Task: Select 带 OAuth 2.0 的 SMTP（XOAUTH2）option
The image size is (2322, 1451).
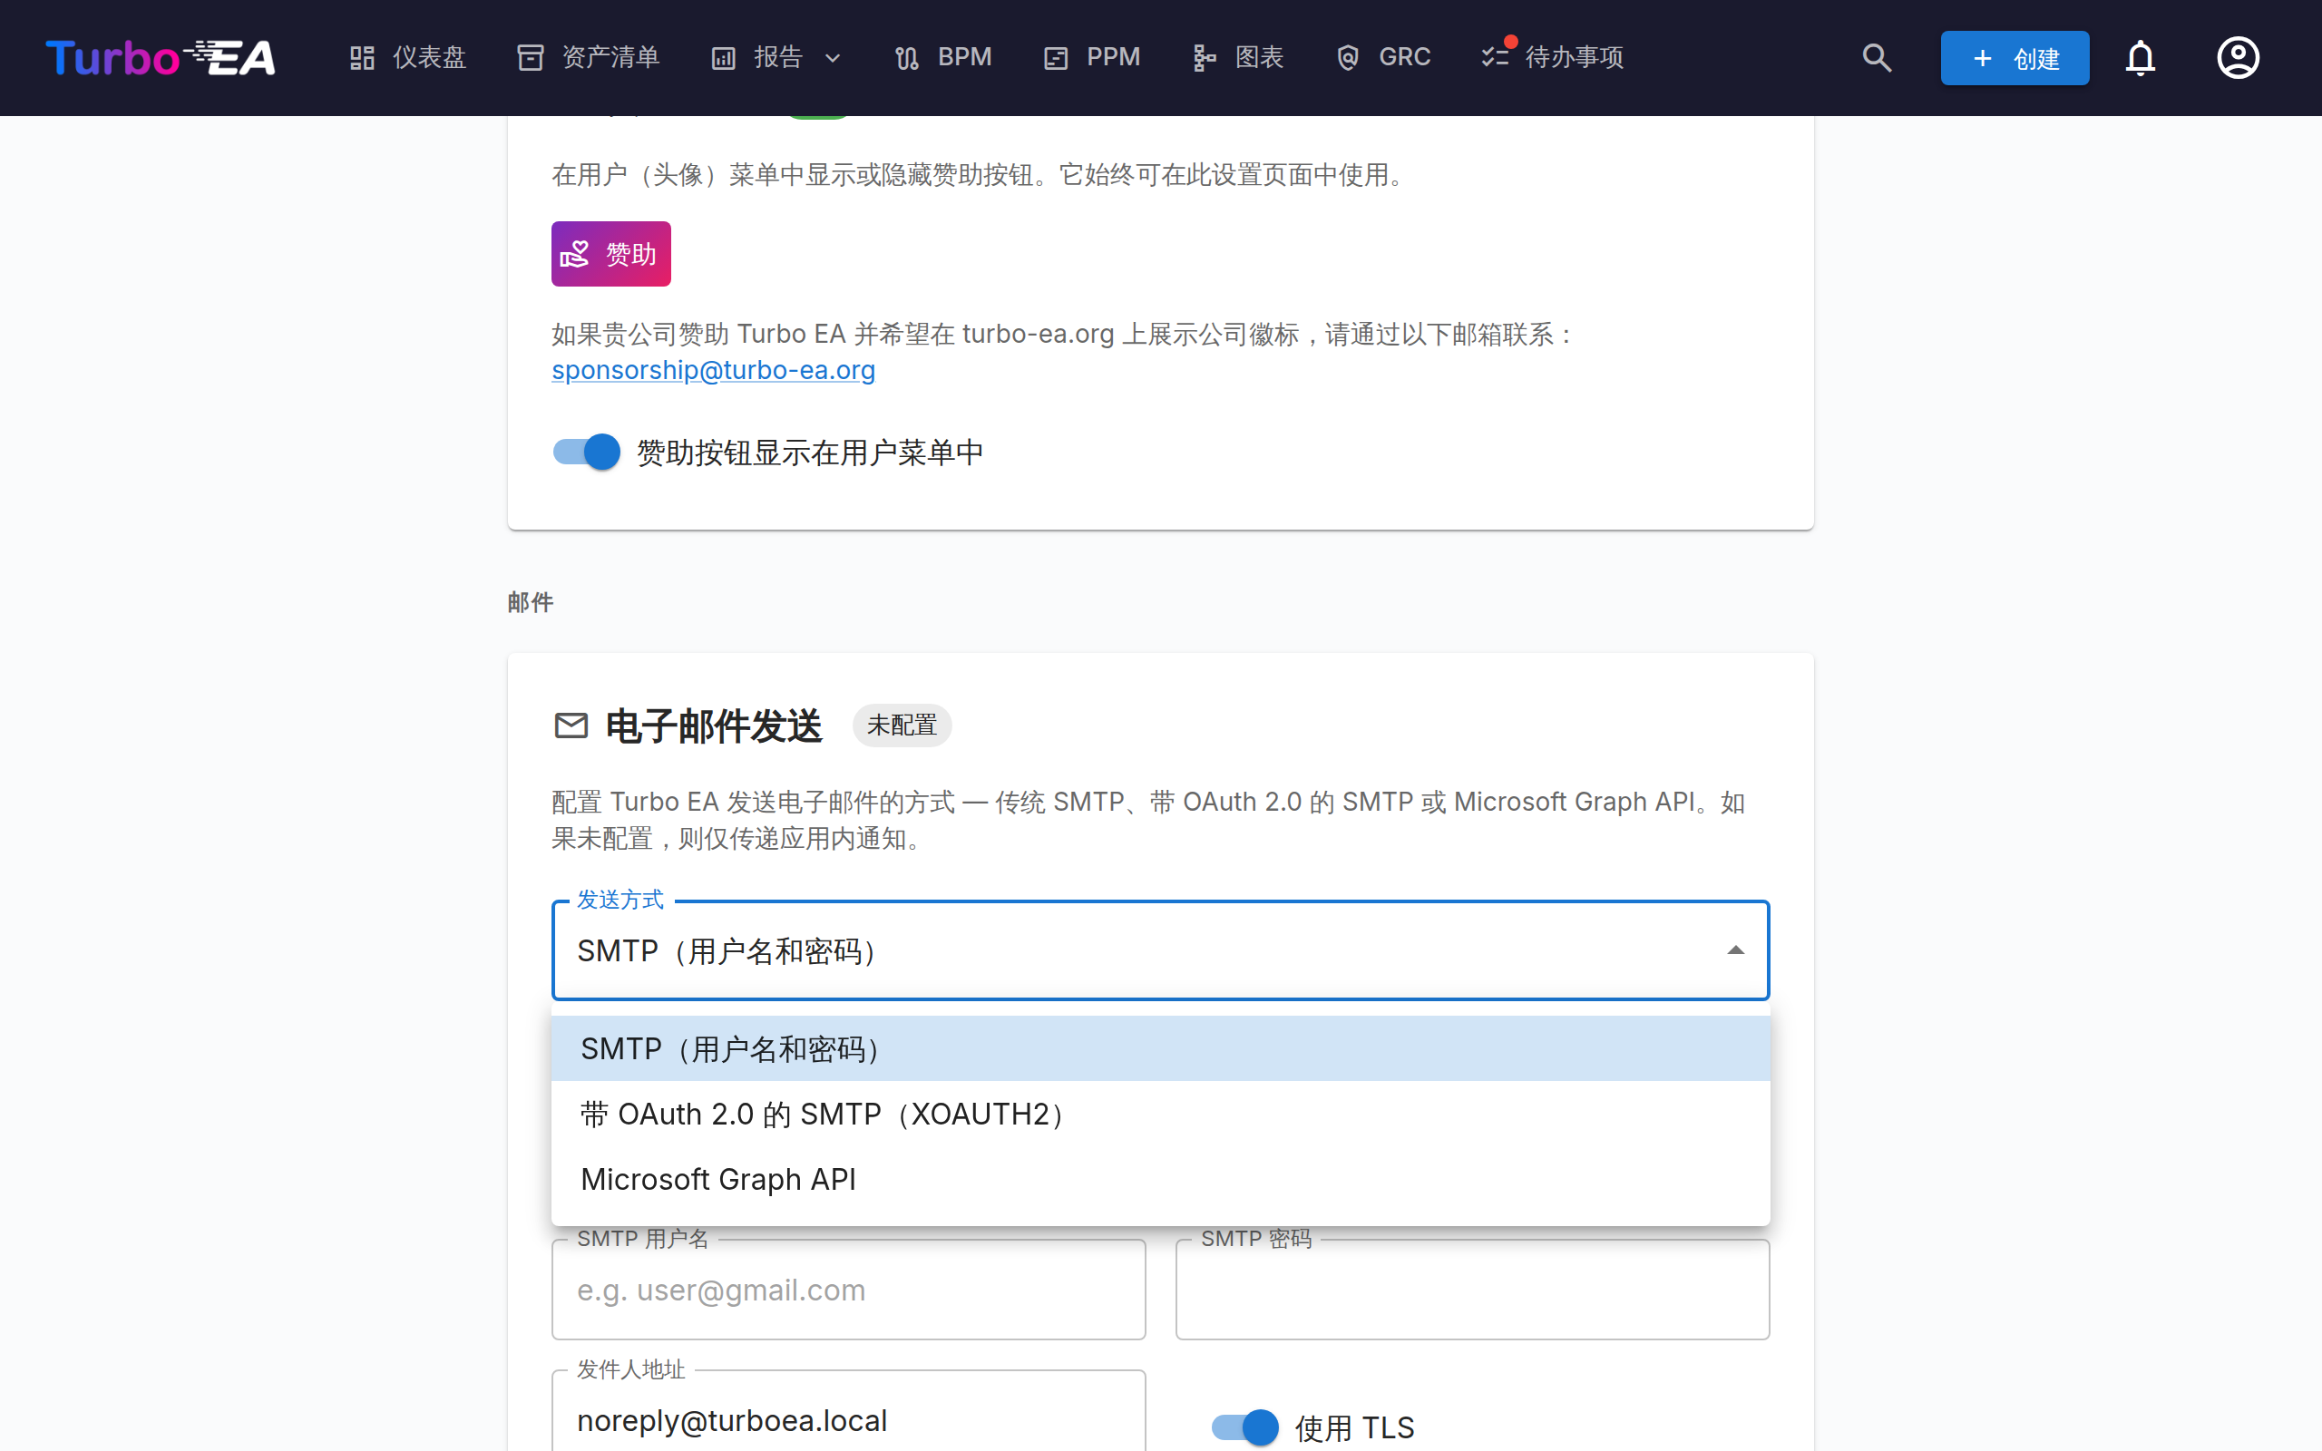Action: pos(1160,1115)
